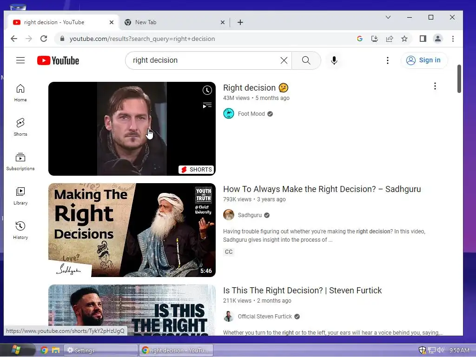Click the security shield tray icon
The height and width of the screenshot is (357, 476).
[x=422, y=350]
